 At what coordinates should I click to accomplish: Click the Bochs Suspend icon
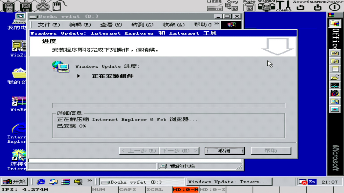318,6
